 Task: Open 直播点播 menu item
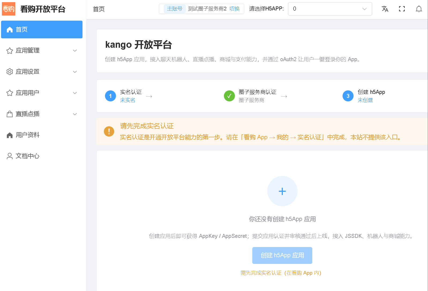[x=42, y=114]
